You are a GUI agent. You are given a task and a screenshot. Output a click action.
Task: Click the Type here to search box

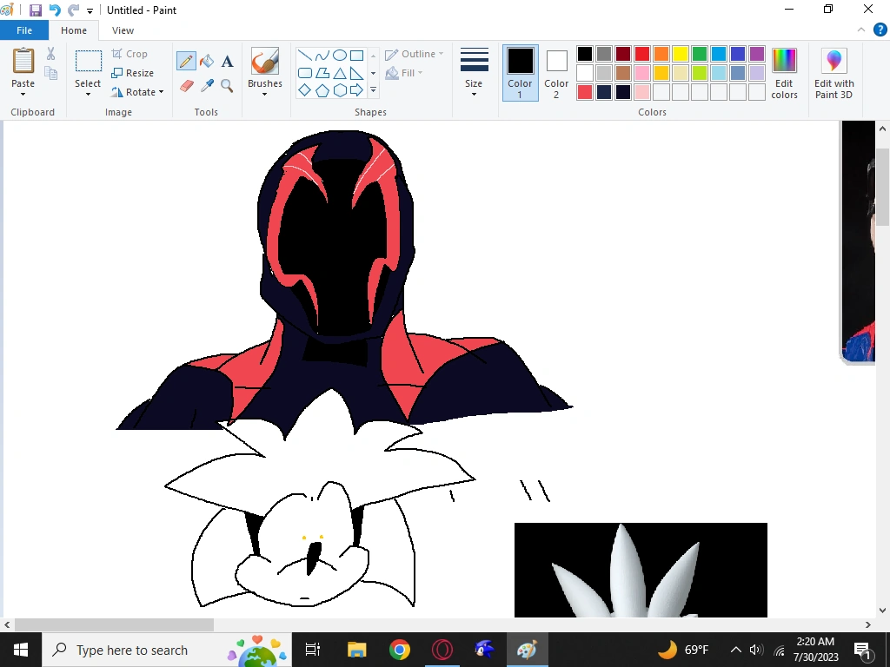pyautogui.click(x=132, y=650)
